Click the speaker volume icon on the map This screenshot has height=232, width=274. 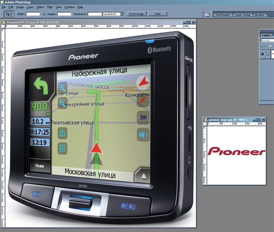(x=143, y=135)
